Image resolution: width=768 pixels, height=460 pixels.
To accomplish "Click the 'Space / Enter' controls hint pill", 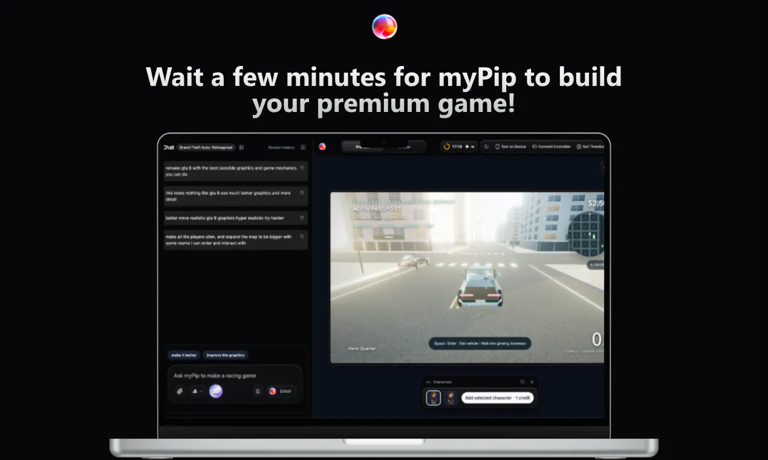I will tap(480, 343).
